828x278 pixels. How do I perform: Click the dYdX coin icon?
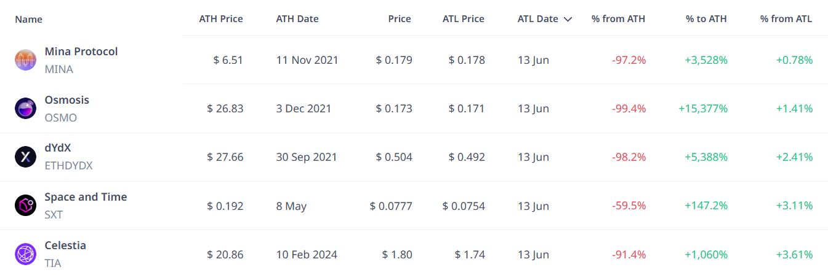coord(25,156)
